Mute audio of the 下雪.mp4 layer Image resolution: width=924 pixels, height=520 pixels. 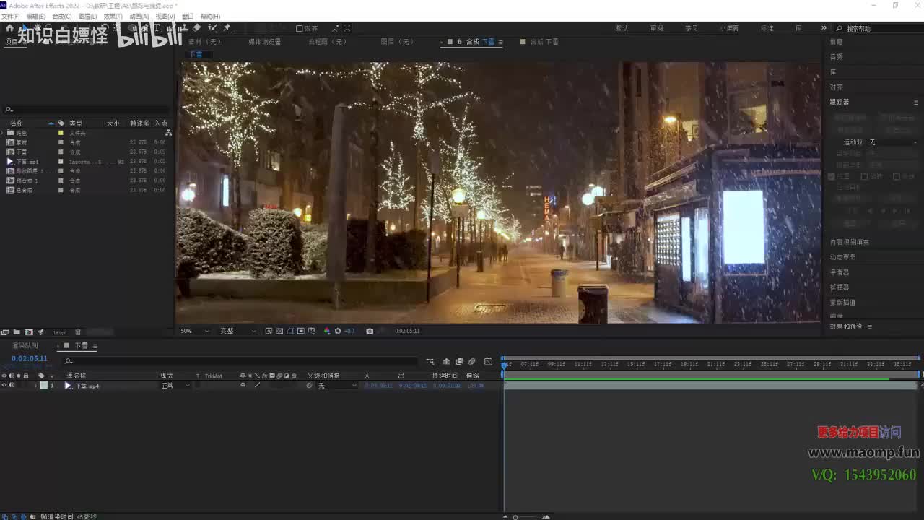[12, 386]
